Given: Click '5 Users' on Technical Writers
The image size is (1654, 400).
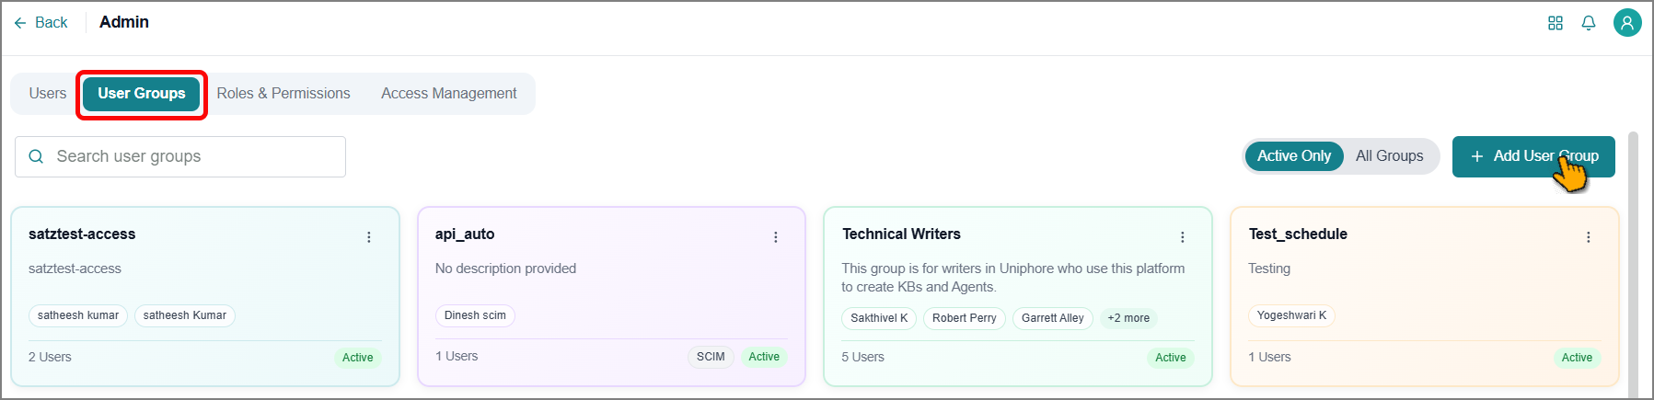Looking at the screenshot, I should (x=862, y=357).
